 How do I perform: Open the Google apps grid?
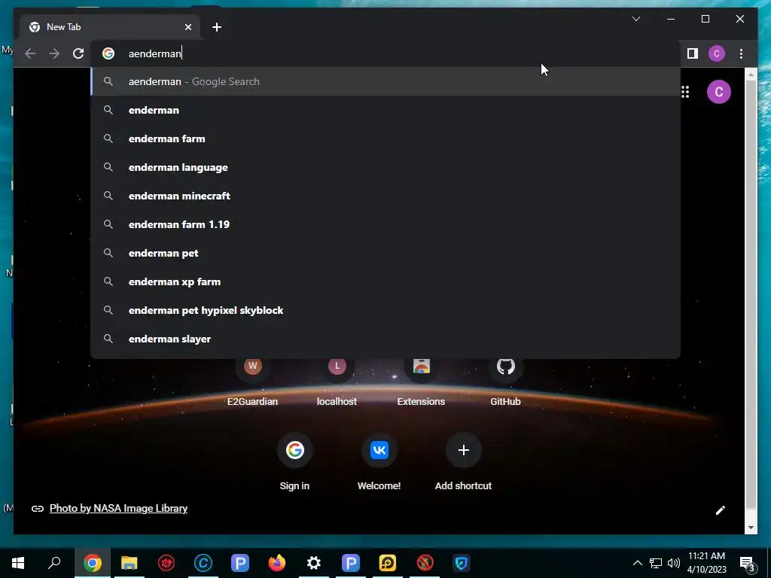(685, 92)
